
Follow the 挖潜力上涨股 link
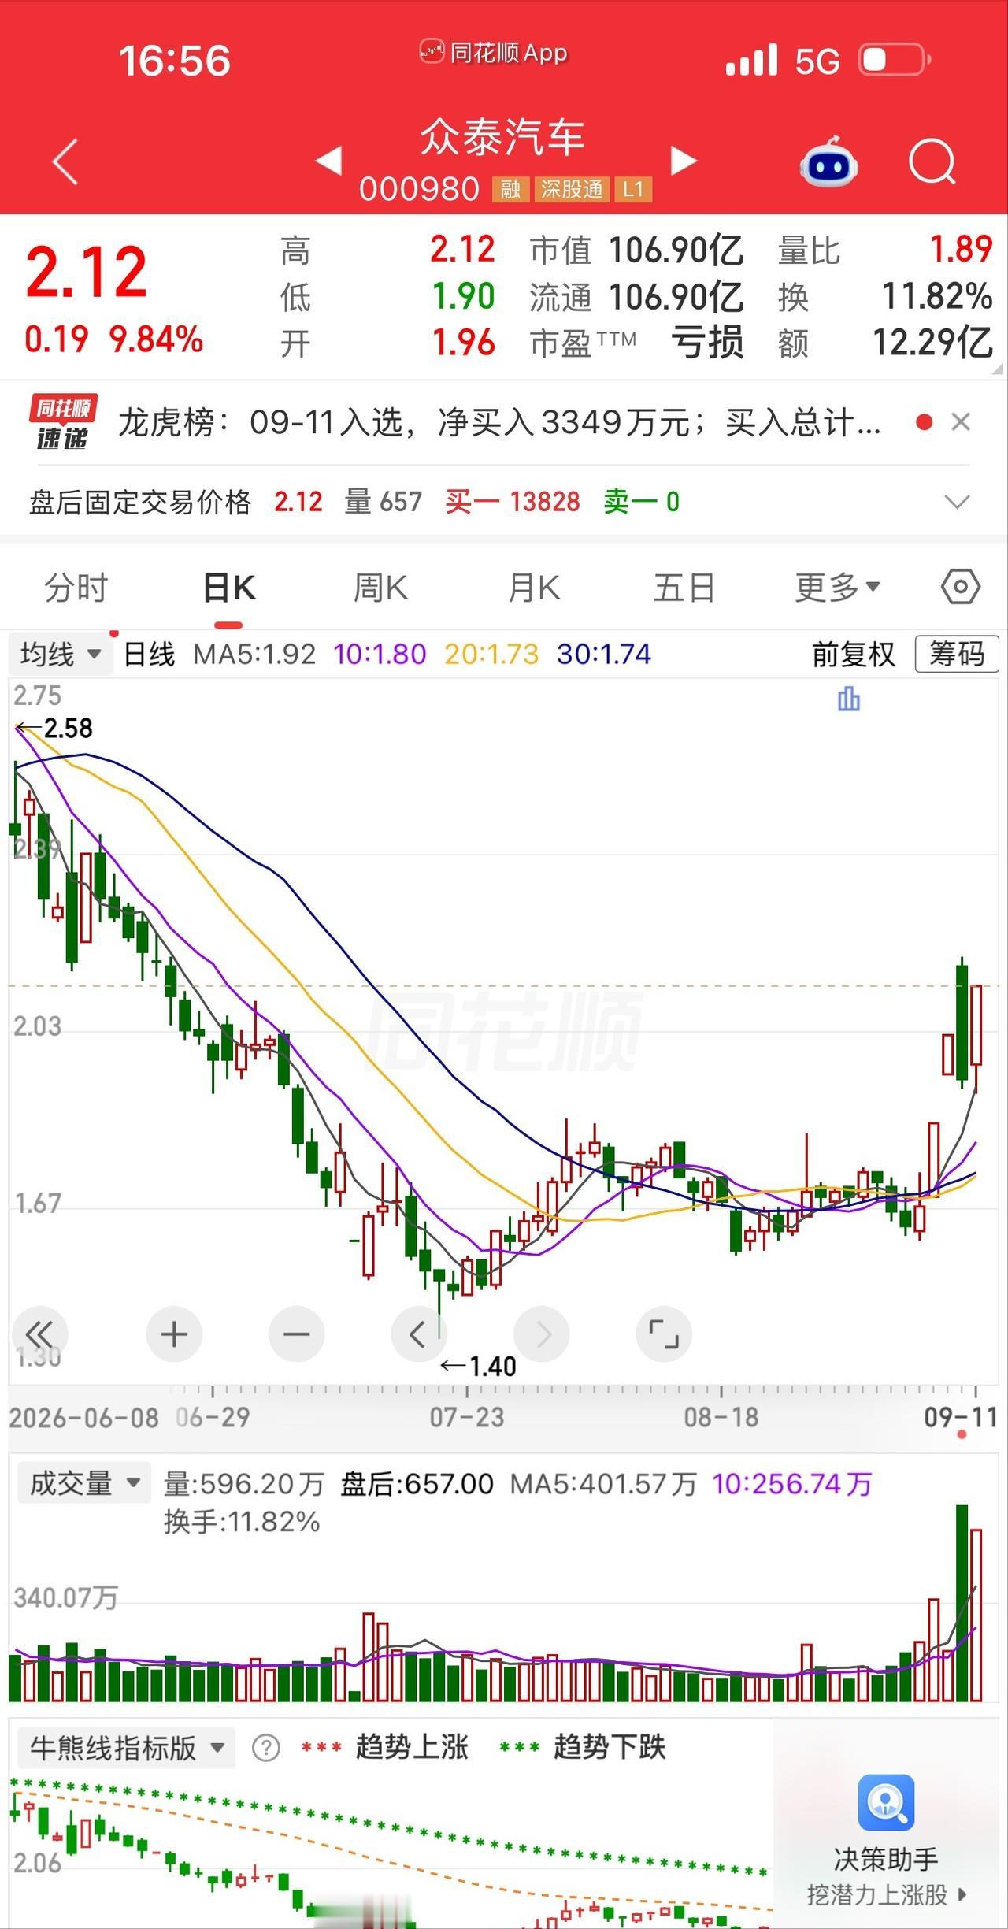tap(886, 1894)
